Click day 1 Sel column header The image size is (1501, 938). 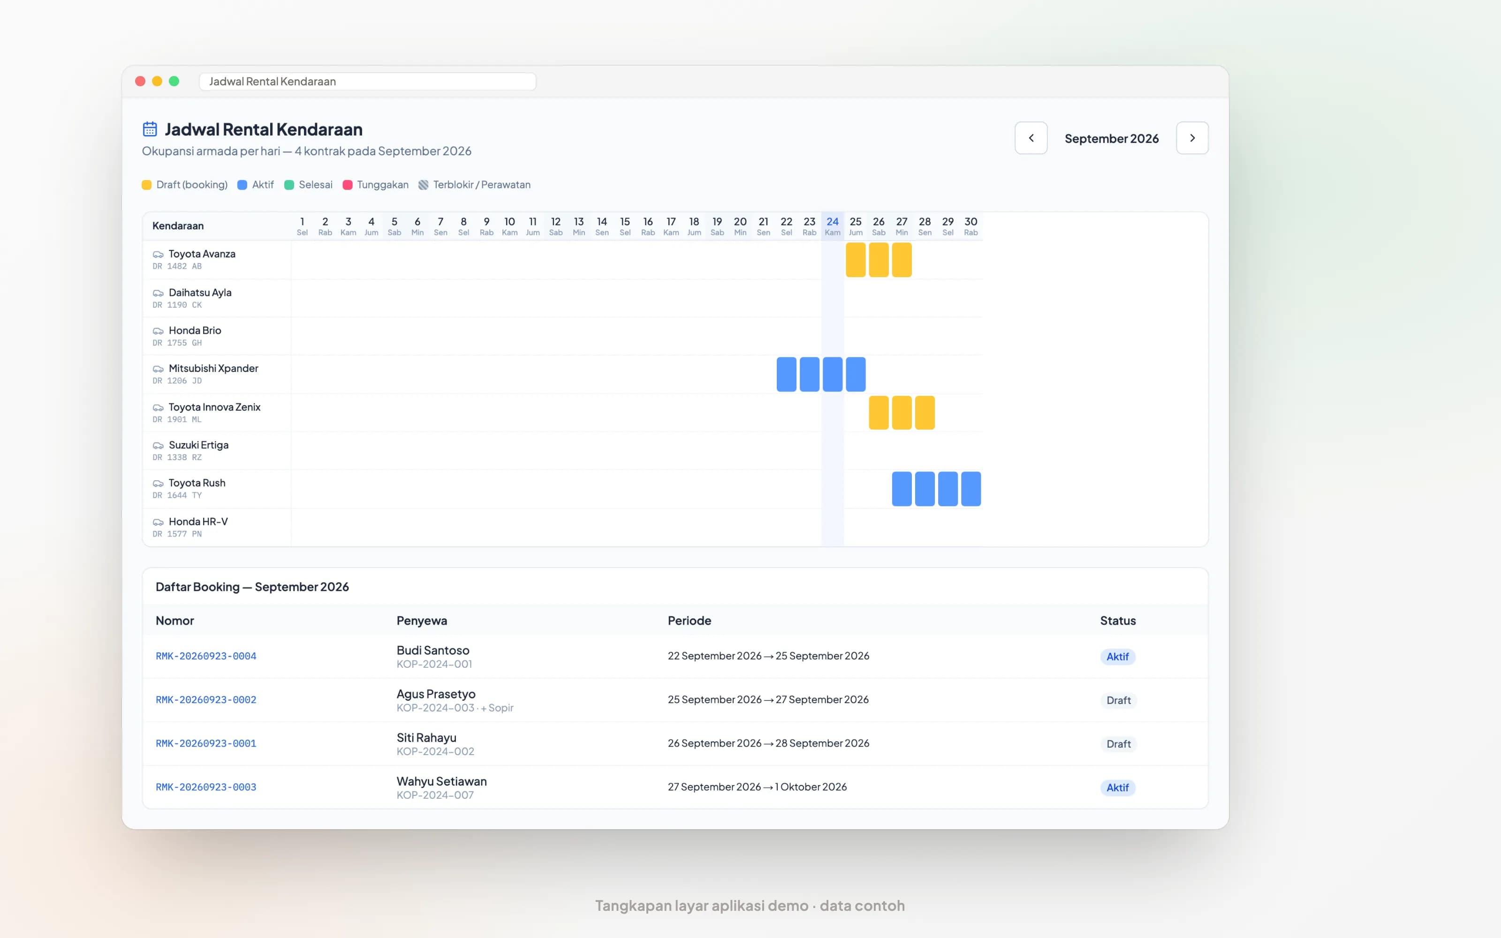[302, 226]
